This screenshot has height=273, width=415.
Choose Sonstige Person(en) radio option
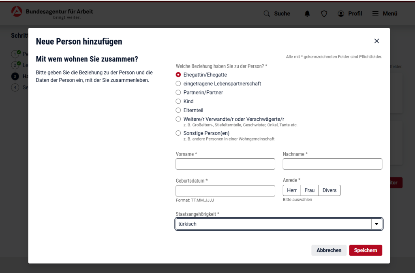pyautogui.click(x=178, y=133)
